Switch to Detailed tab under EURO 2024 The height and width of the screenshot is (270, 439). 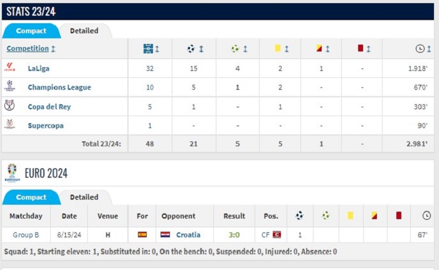tap(84, 197)
